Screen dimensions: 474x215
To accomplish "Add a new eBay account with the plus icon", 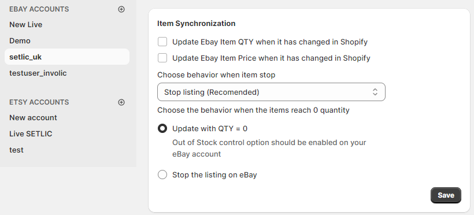I will [121, 9].
